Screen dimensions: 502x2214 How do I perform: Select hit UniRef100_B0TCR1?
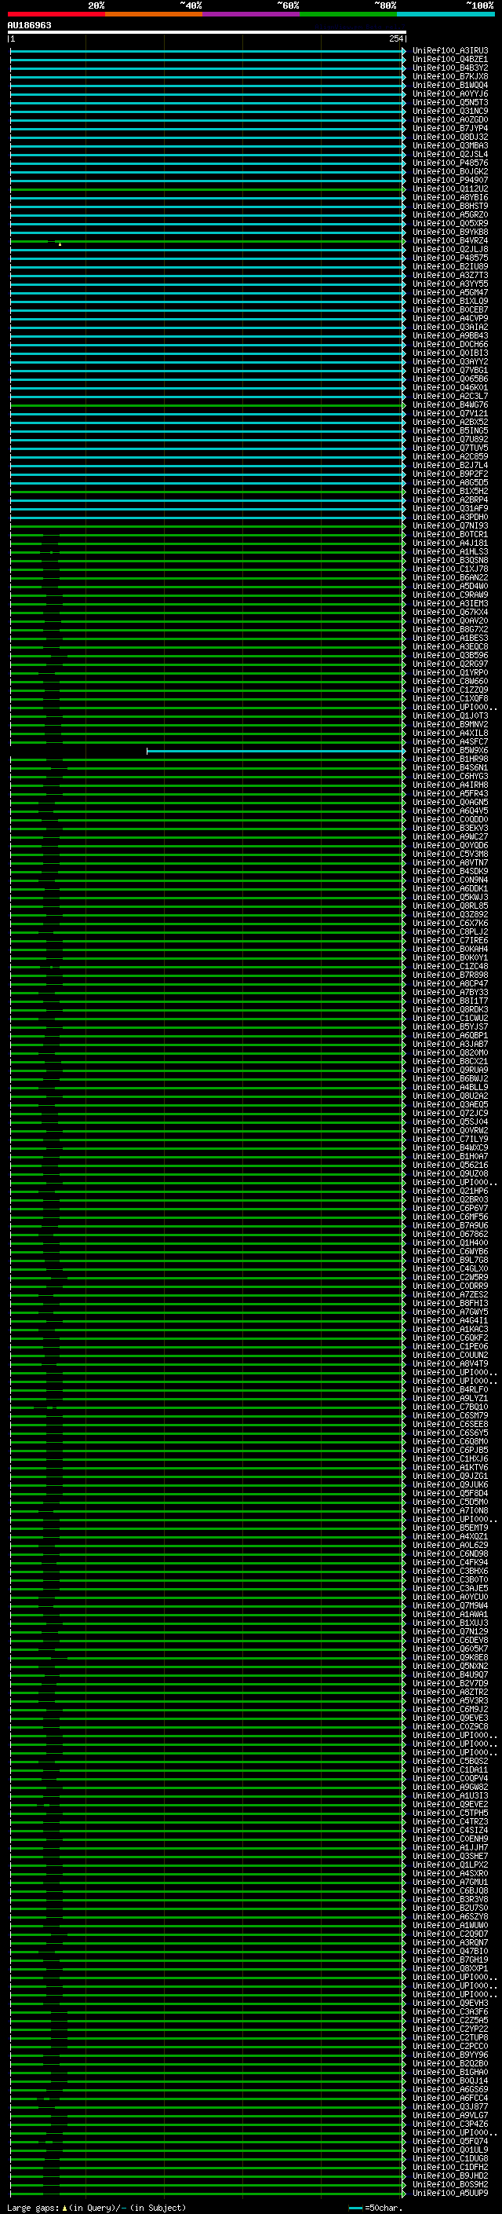pos(450,535)
